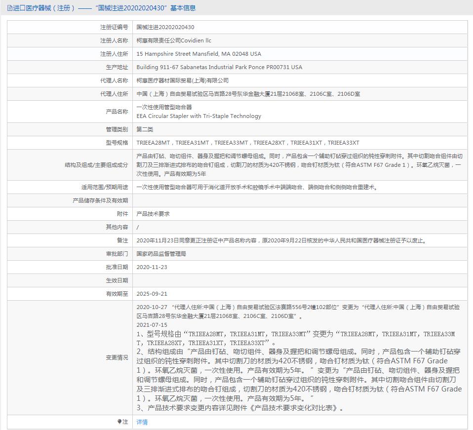Click product name 一次性使用管型吻合器

pos(164,107)
